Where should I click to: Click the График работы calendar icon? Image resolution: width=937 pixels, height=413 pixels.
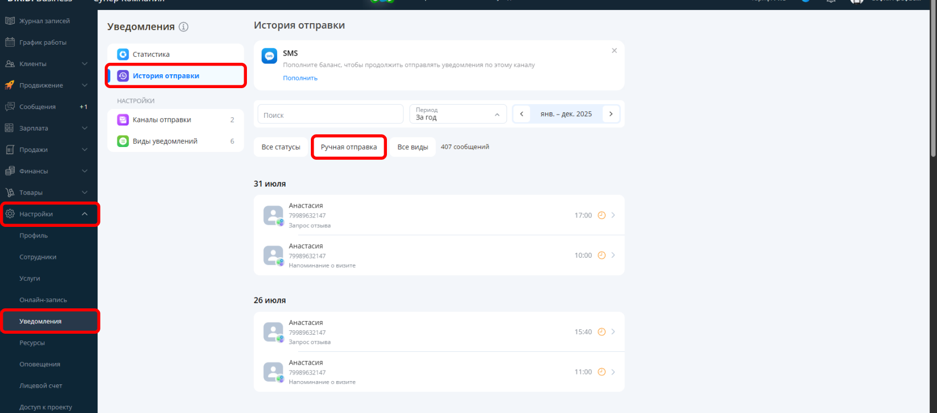10,42
